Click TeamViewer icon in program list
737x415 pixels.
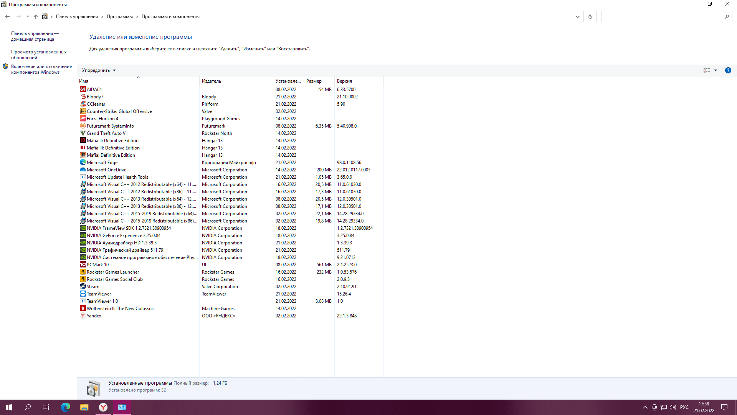pyautogui.click(x=83, y=294)
